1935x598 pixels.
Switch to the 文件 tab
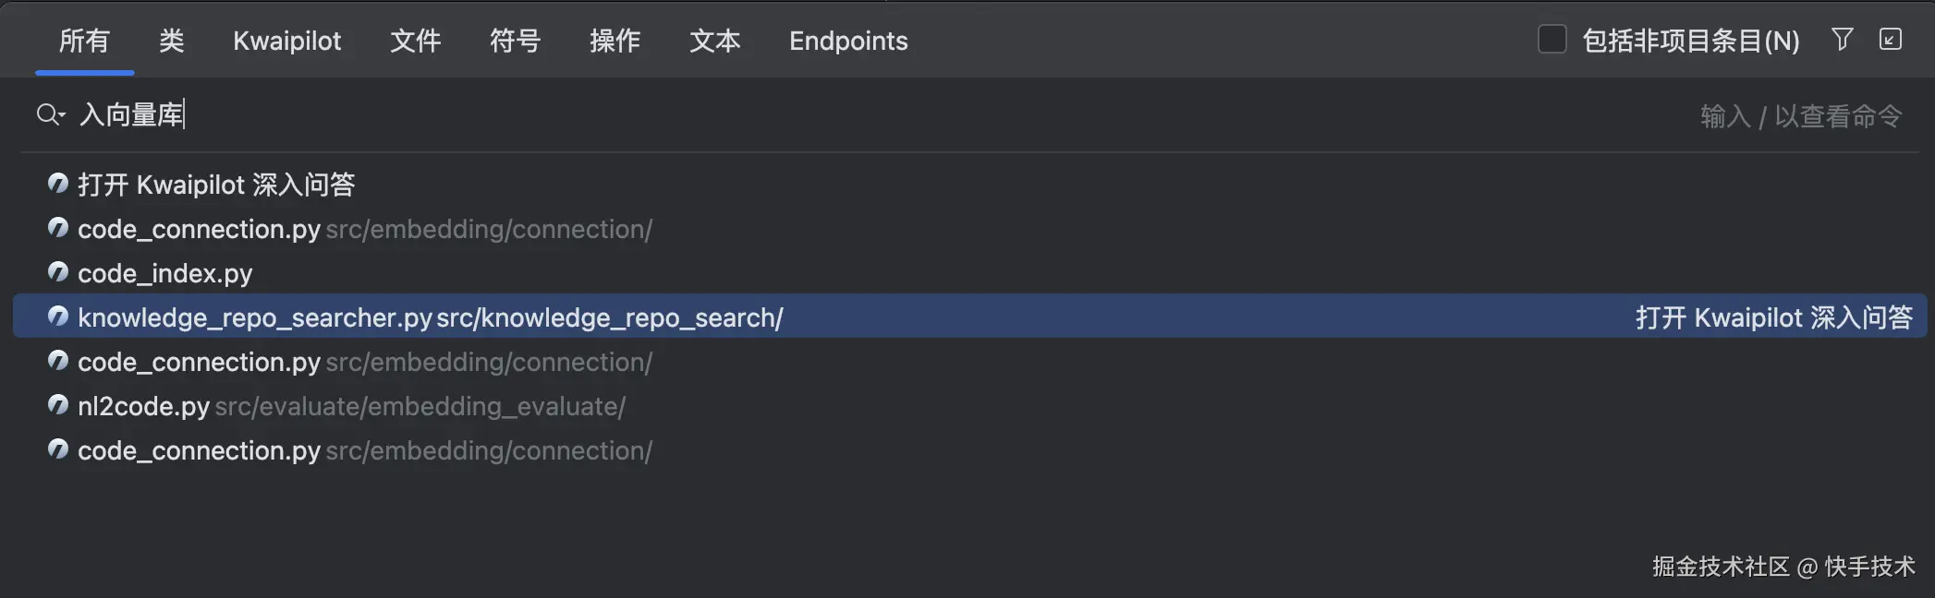[415, 41]
